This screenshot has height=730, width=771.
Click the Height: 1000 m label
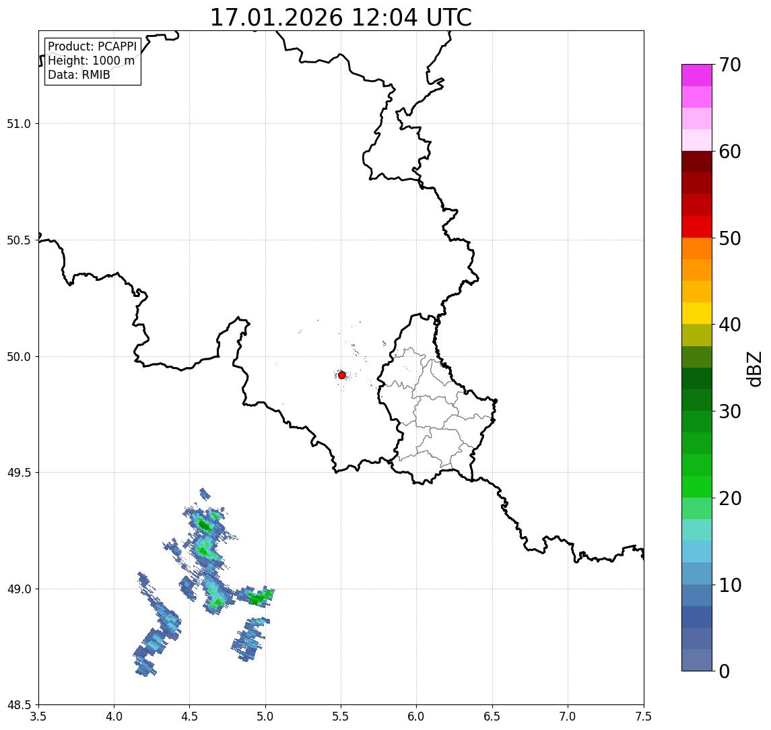click(x=91, y=61)
